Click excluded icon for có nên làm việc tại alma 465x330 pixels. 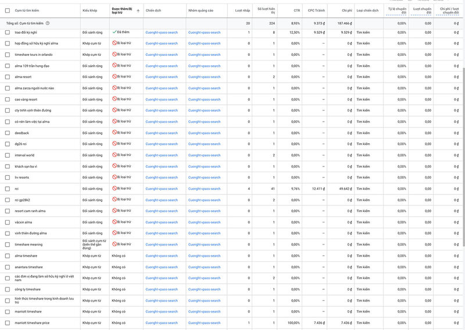pyautogui.click(x=115, y=122)
